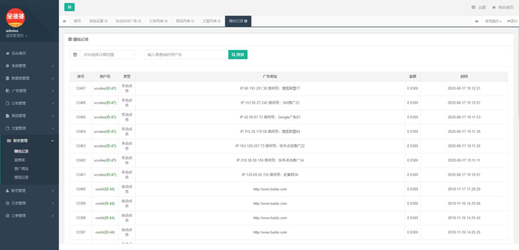Click the 后台首页 home icon in sidebar

[7, 53]
